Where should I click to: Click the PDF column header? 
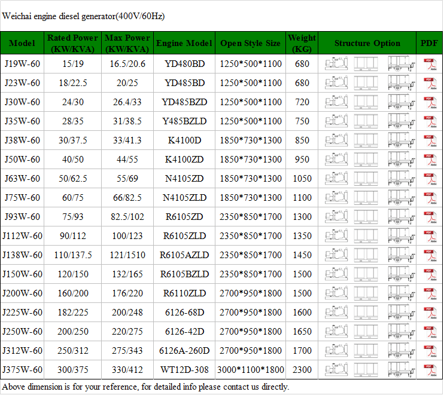click(x=429, y=43)
